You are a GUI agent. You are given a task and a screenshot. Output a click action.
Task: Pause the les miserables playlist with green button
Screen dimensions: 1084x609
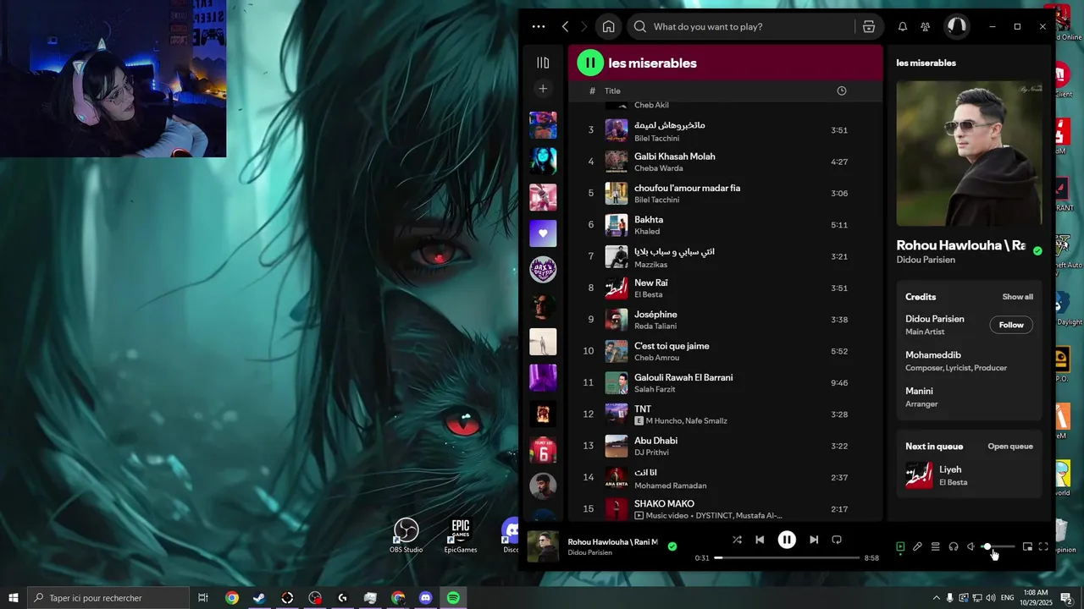click(x=590, y=63)
